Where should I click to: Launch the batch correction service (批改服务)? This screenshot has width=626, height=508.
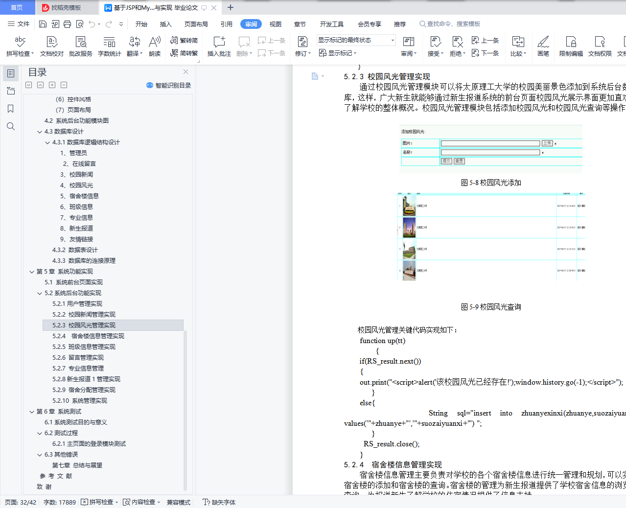pos(81,46)
